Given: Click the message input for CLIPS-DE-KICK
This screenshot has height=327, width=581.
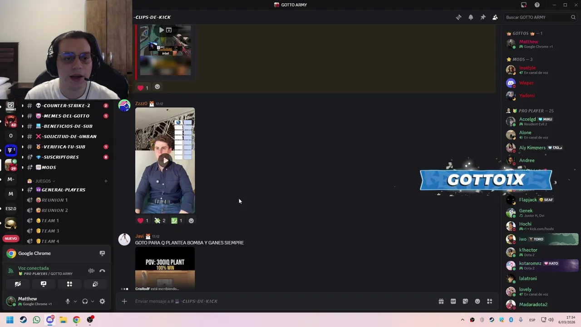Looking at the screenshot, I should pyautogui.click(x=281, y=301).
